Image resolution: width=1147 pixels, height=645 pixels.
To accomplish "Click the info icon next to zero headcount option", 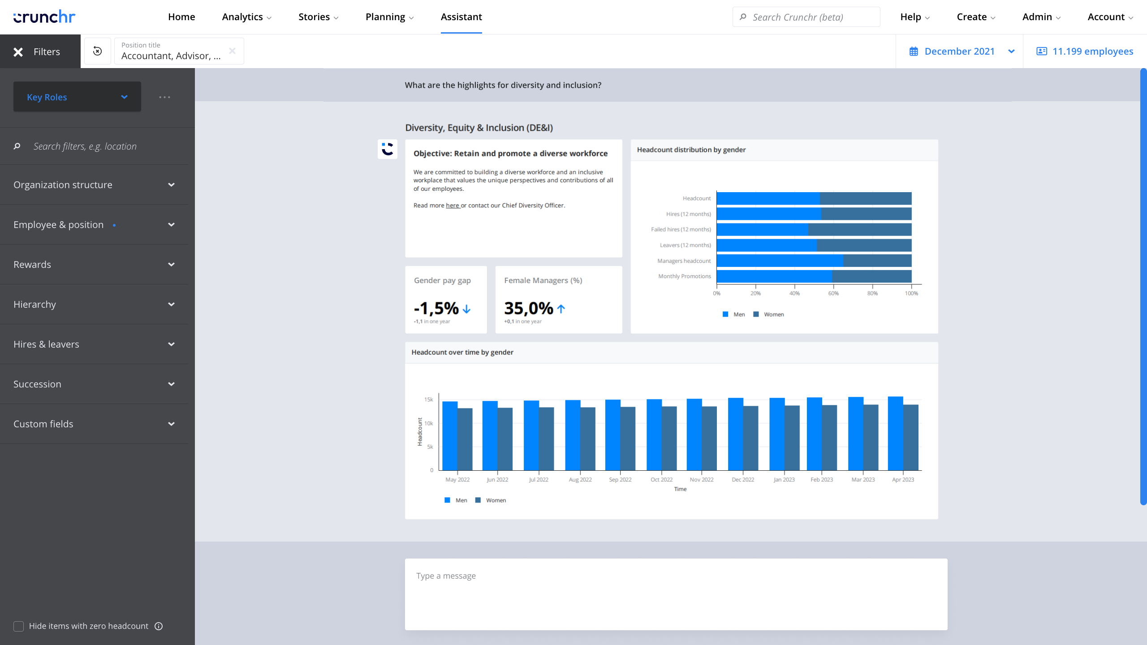I will point(159,626).
